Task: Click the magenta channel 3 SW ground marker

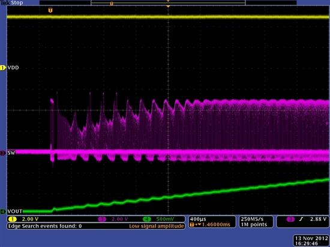Action: [x=3, y=153]
